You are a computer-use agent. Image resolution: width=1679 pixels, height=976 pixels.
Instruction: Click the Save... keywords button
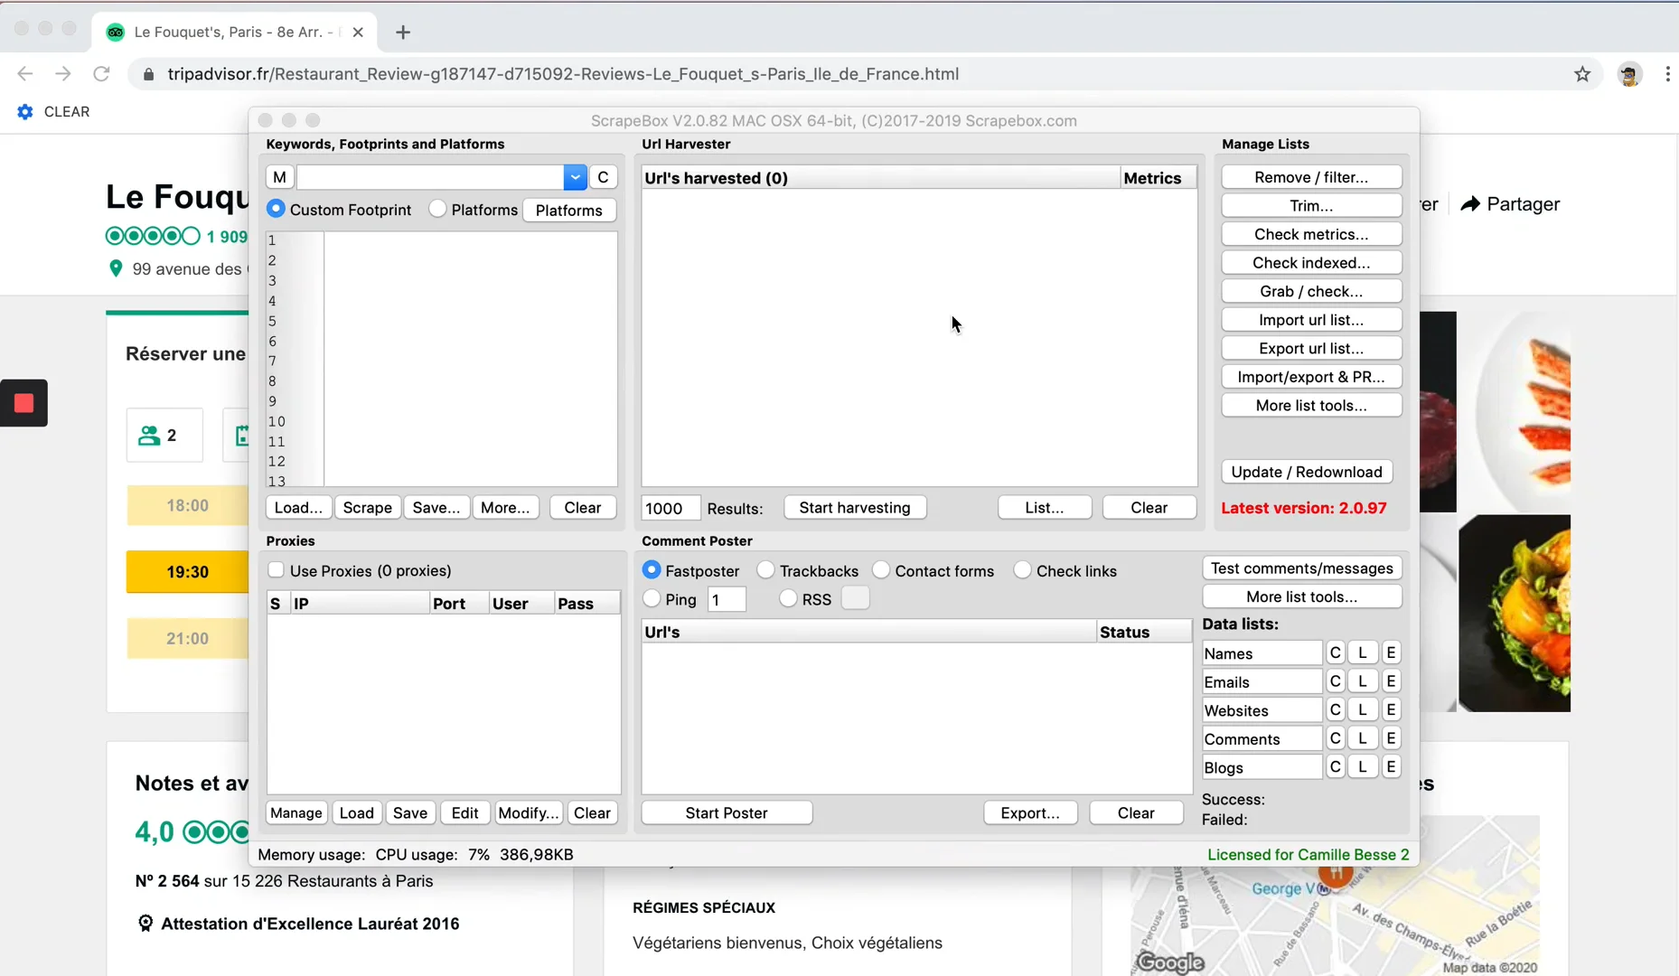coord(436,507)
